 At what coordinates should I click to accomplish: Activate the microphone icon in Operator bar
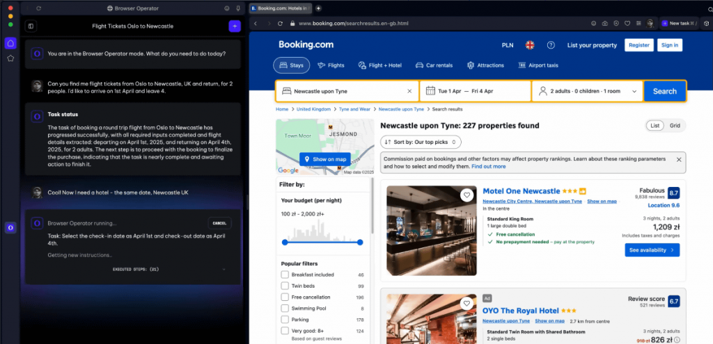(238, 8)
